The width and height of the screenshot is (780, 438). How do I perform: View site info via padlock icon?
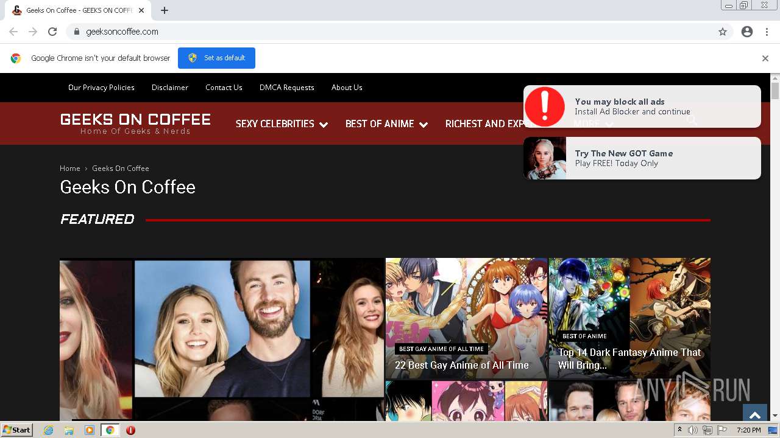click(76, 32)
